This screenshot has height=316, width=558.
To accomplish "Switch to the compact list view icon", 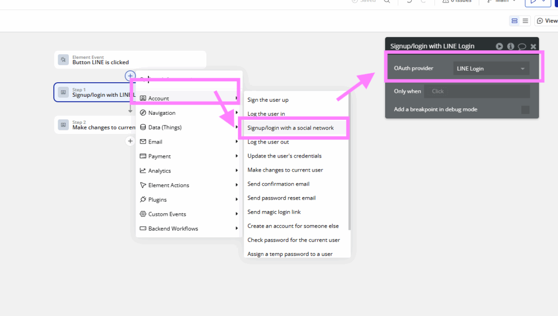I will [x=525, y=21].
